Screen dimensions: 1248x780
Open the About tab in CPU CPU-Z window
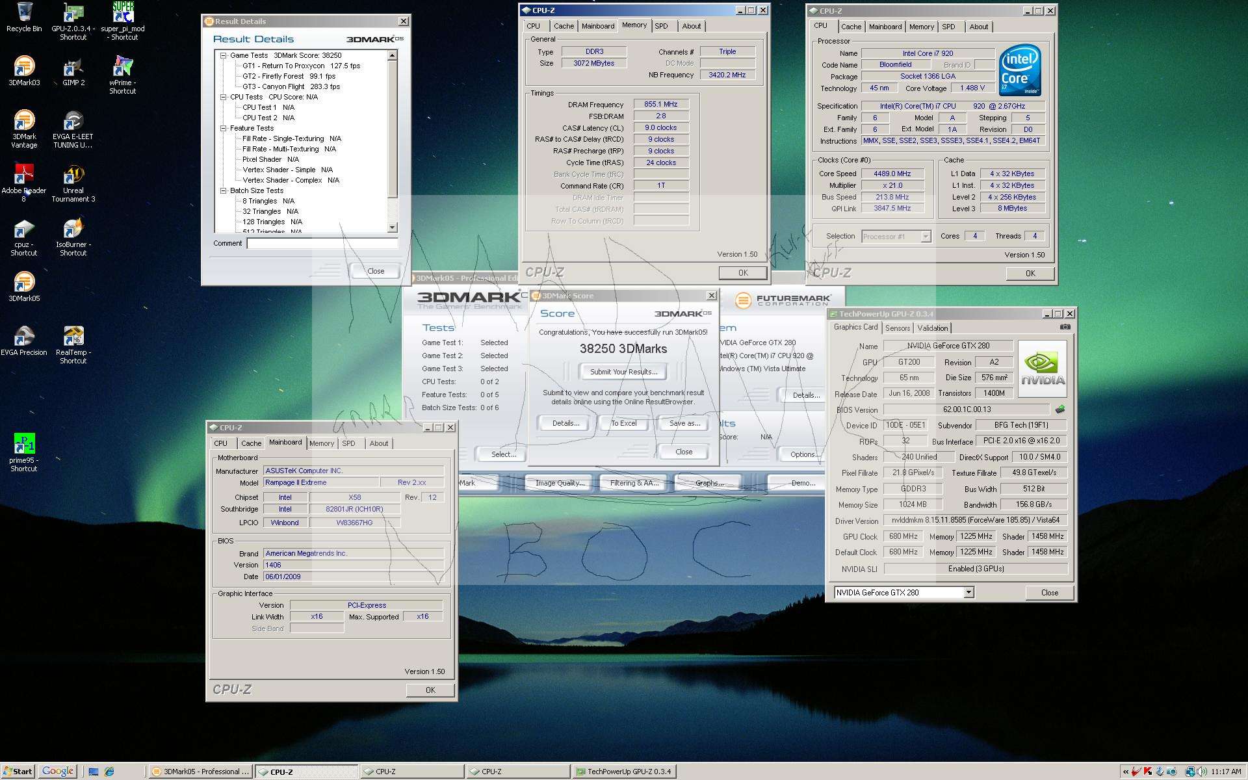coord(978,27)
